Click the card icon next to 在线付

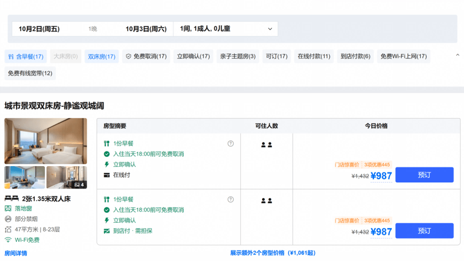107,175
